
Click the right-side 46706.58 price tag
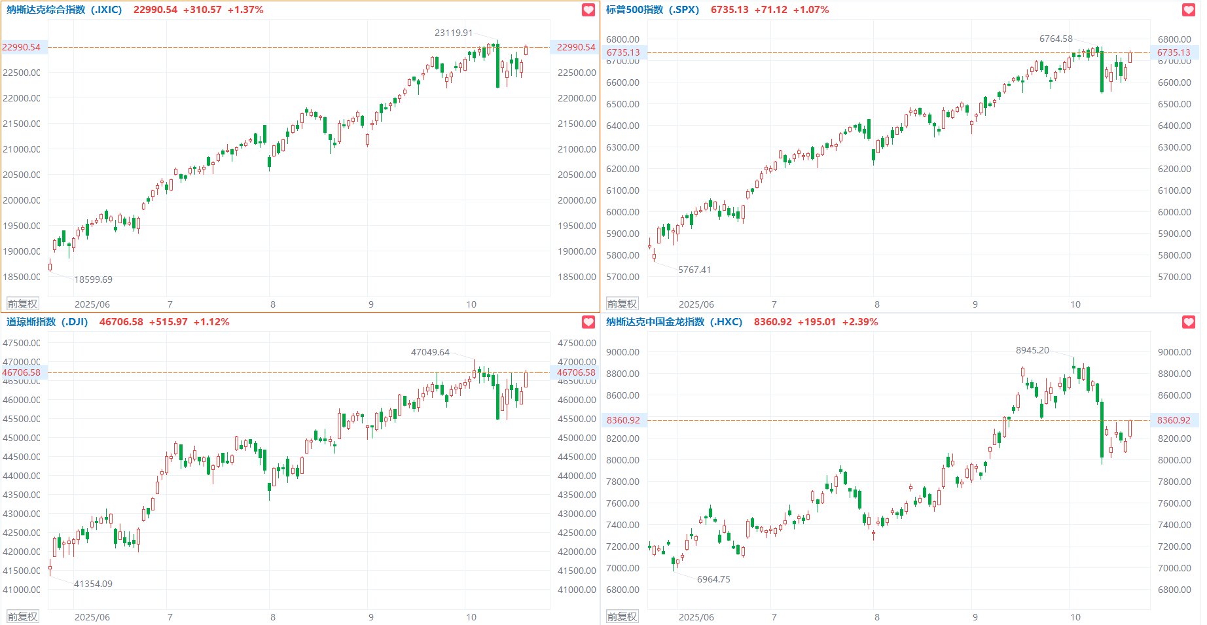click(575, 372)
